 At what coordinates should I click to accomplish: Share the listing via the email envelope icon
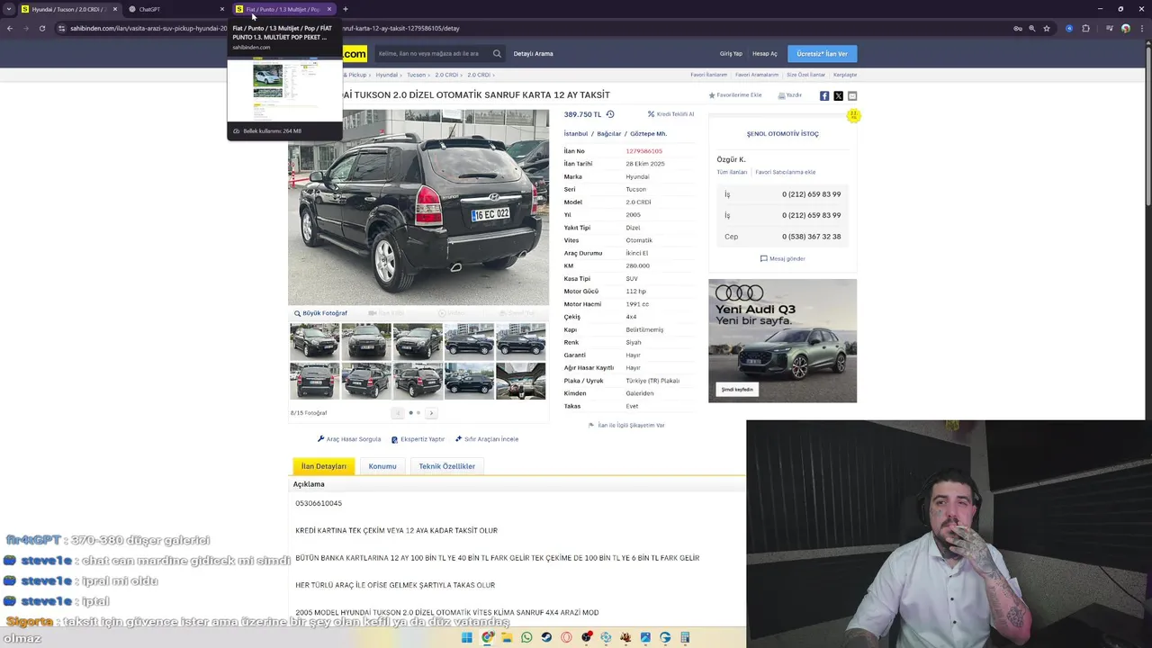(x=852, y=95)
